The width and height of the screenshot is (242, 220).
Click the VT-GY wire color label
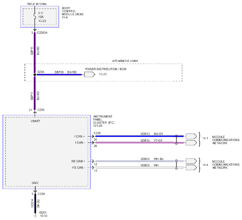pos(158,141)
